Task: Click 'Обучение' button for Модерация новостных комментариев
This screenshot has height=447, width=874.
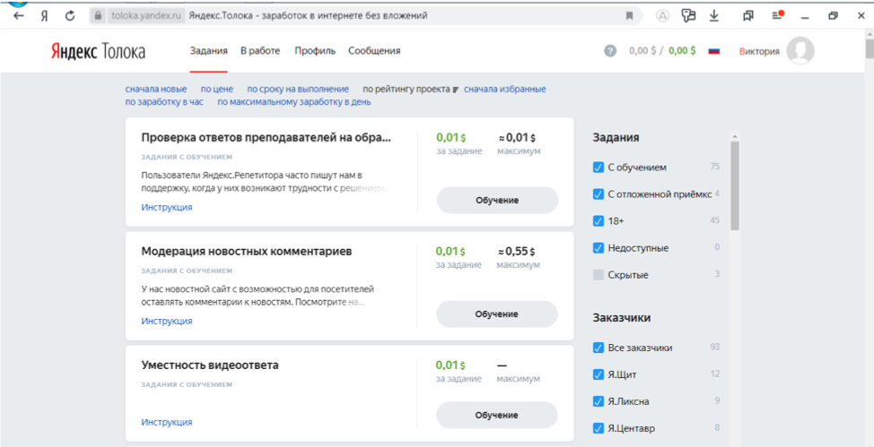Action: 496,314
